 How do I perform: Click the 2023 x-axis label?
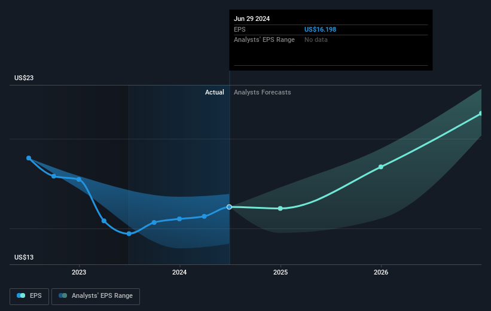tap(79, 272)
